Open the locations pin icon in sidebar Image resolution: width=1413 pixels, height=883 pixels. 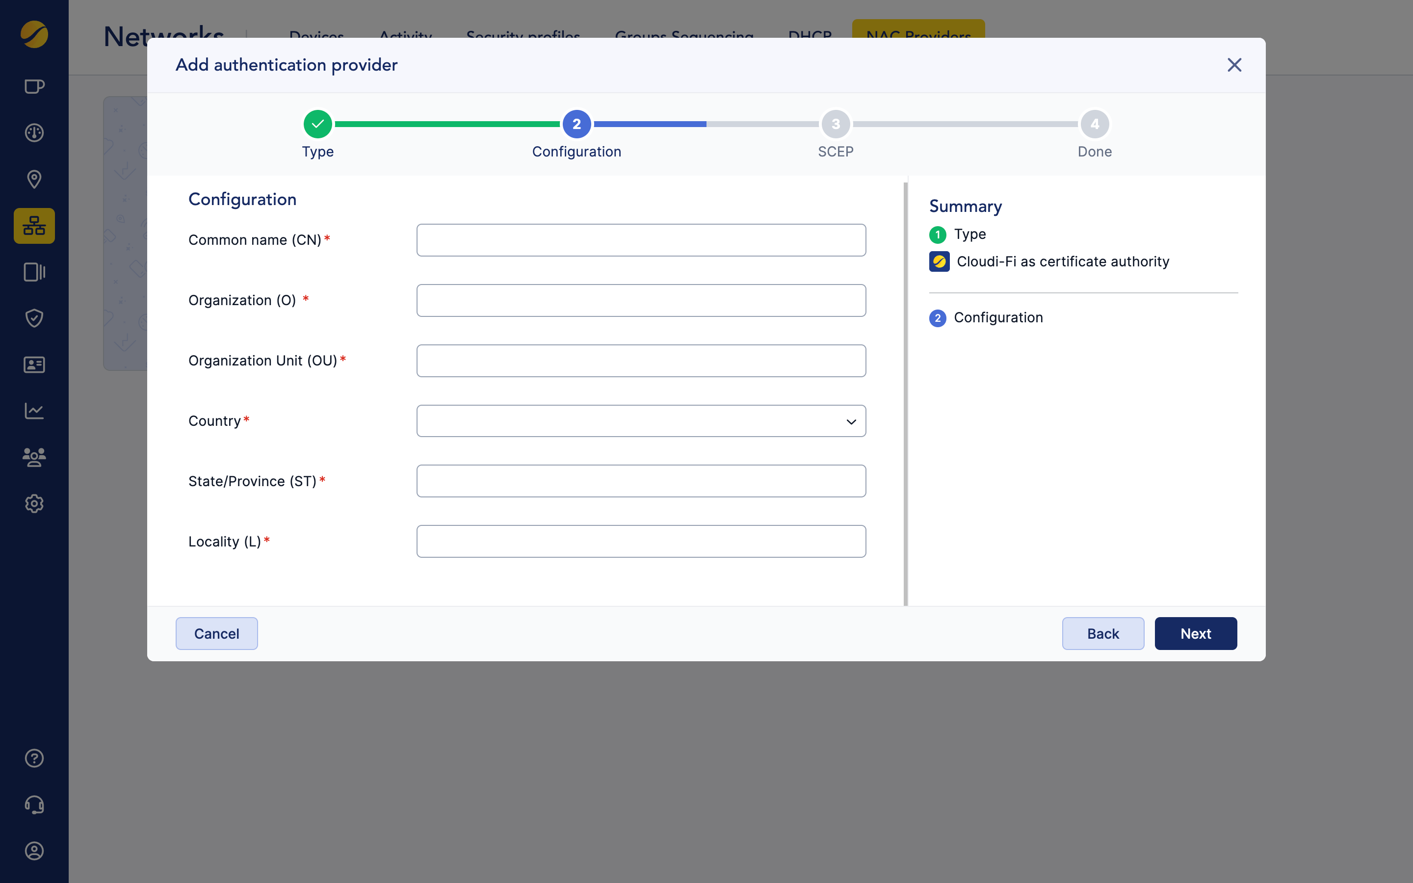(34, 179)
